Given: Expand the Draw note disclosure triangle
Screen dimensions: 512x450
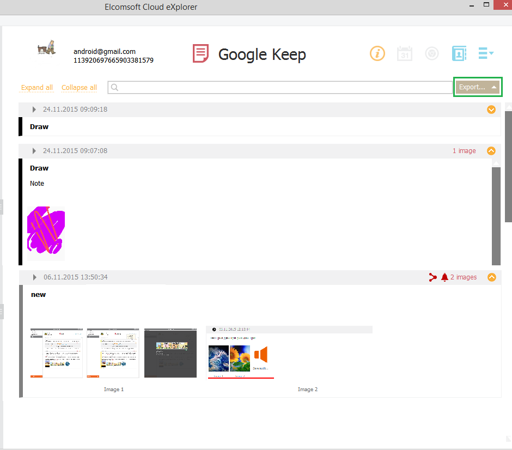Looking at the screenshot, I should [x=34, y=109].
